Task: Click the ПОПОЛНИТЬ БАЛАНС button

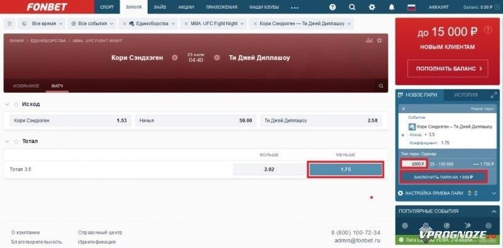Action: (448, 68)
